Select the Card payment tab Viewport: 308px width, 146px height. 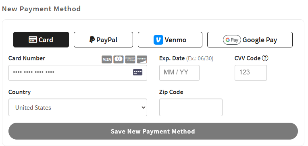pos(41,39)
